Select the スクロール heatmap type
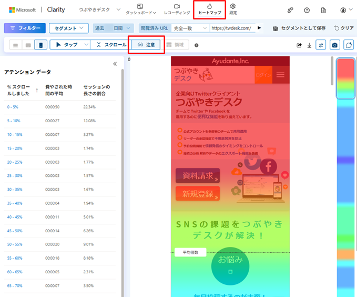Screen dimensions: 357x297 (x=111, y=44)
